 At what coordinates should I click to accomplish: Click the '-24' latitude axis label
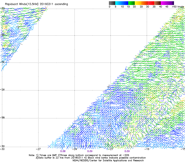[2, 62]
